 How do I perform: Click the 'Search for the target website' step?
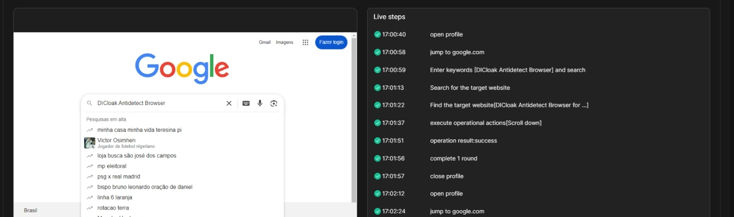(470, 87)
